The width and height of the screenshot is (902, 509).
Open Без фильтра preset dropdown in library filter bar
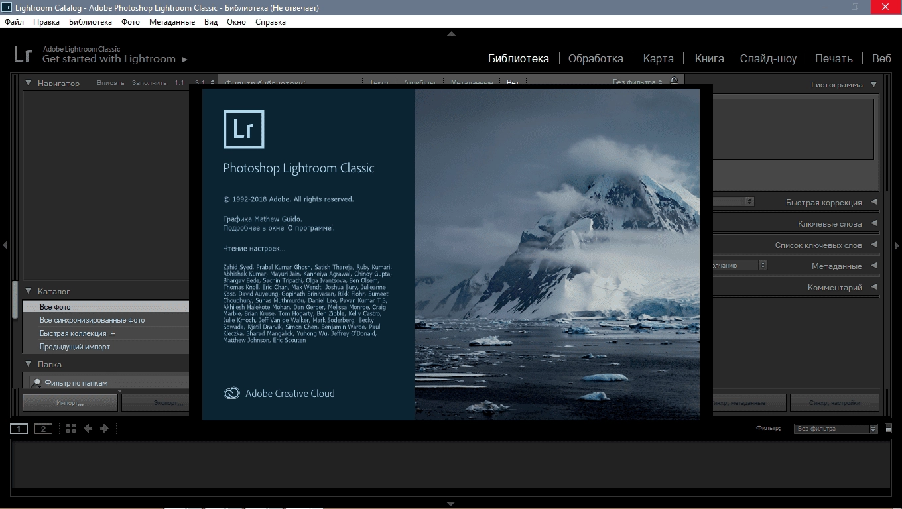pos(637,82)
